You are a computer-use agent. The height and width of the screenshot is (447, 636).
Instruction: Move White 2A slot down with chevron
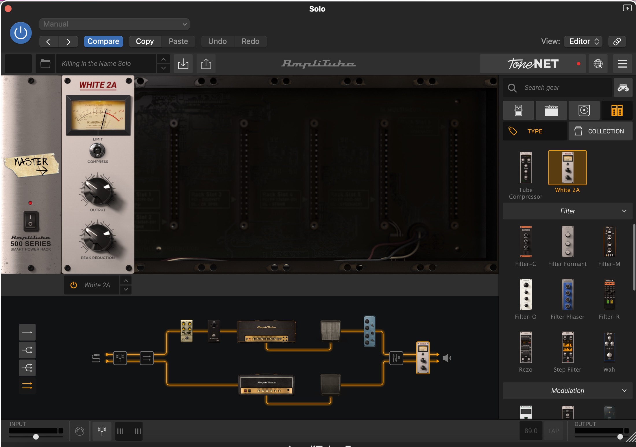[126, 290]
